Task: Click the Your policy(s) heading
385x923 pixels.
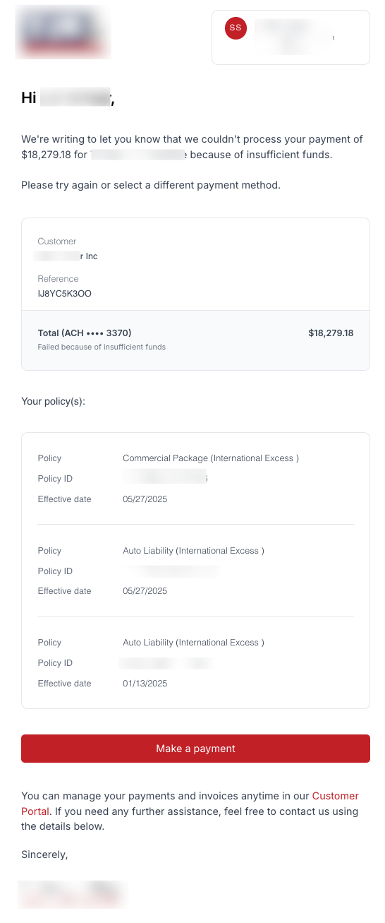Action: click(54, 401)
